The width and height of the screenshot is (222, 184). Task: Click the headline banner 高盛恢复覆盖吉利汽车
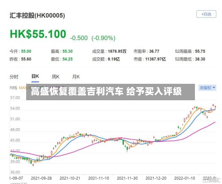pos(111,92)
